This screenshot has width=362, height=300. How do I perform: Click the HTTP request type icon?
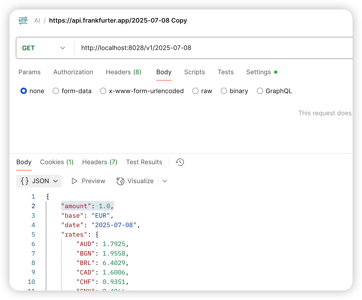(x=23, y=21)
